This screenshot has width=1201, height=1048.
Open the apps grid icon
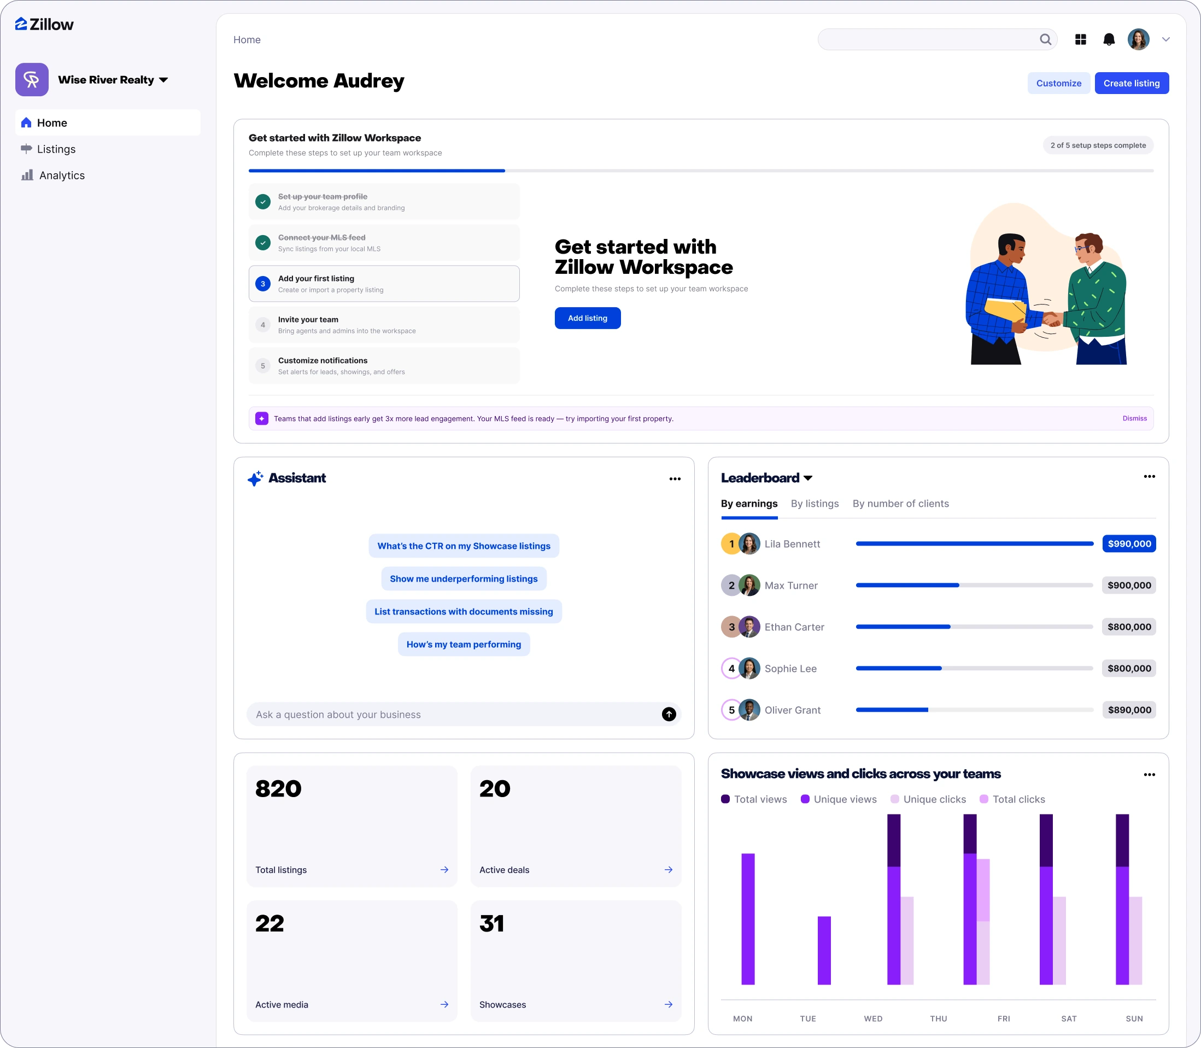pos(1081,39)
